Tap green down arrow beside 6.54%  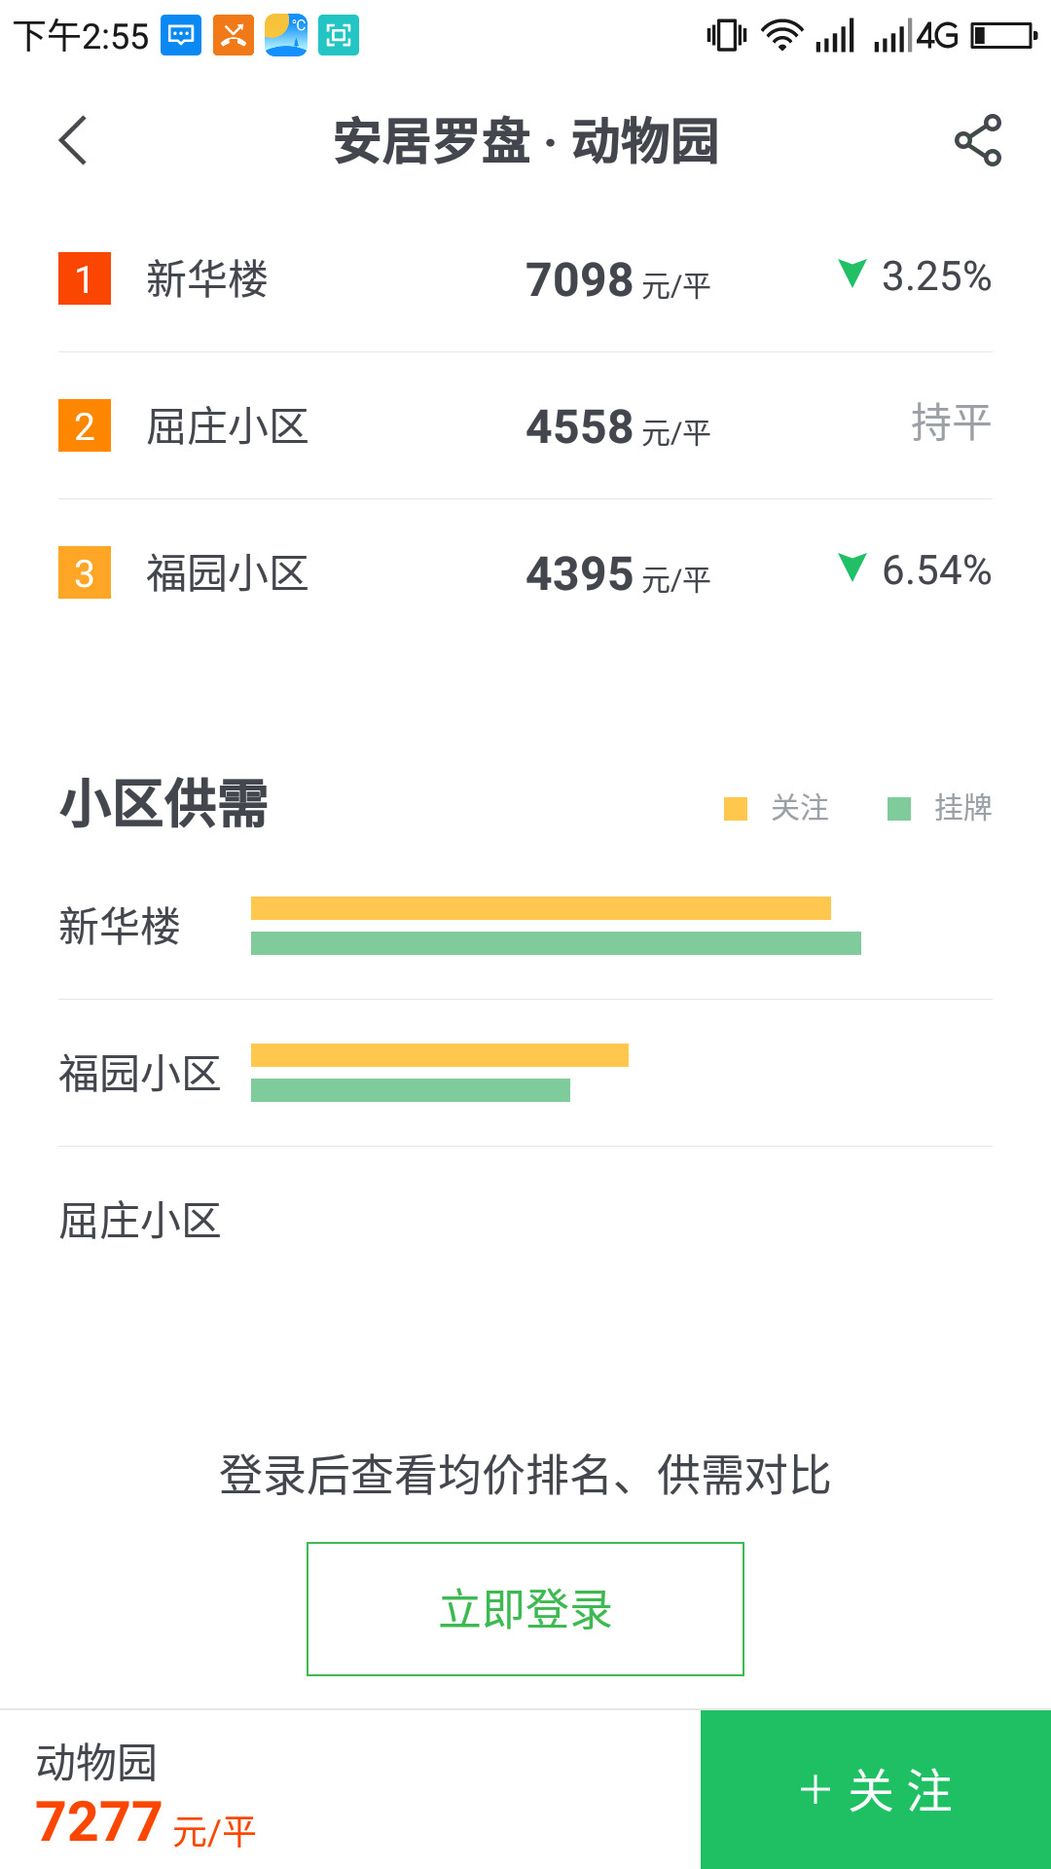click(x=852, y=567)
